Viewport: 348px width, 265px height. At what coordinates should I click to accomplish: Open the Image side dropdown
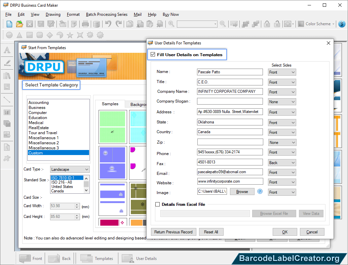click(282, 192)
